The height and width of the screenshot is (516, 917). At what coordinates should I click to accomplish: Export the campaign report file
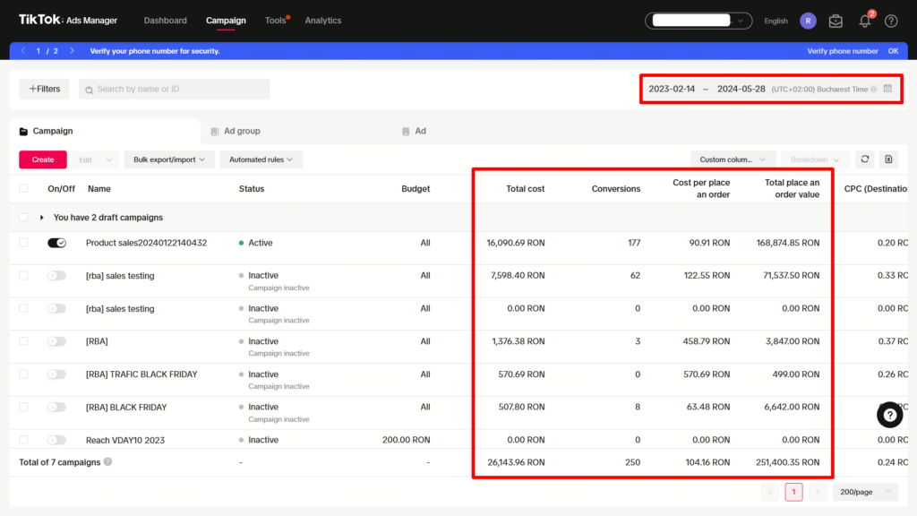pos(888,159)
